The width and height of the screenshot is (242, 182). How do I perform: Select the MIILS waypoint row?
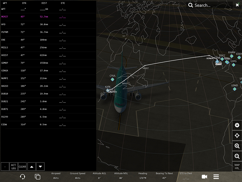pyautogui.click(x=48, y=47)
